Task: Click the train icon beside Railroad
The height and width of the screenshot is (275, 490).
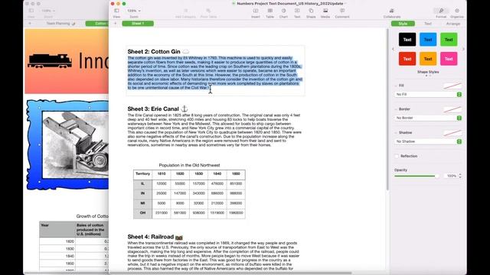Action: [x=178, y=238]
